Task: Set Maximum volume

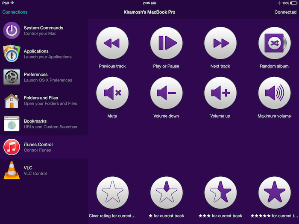Action: [x=274, y=93]
